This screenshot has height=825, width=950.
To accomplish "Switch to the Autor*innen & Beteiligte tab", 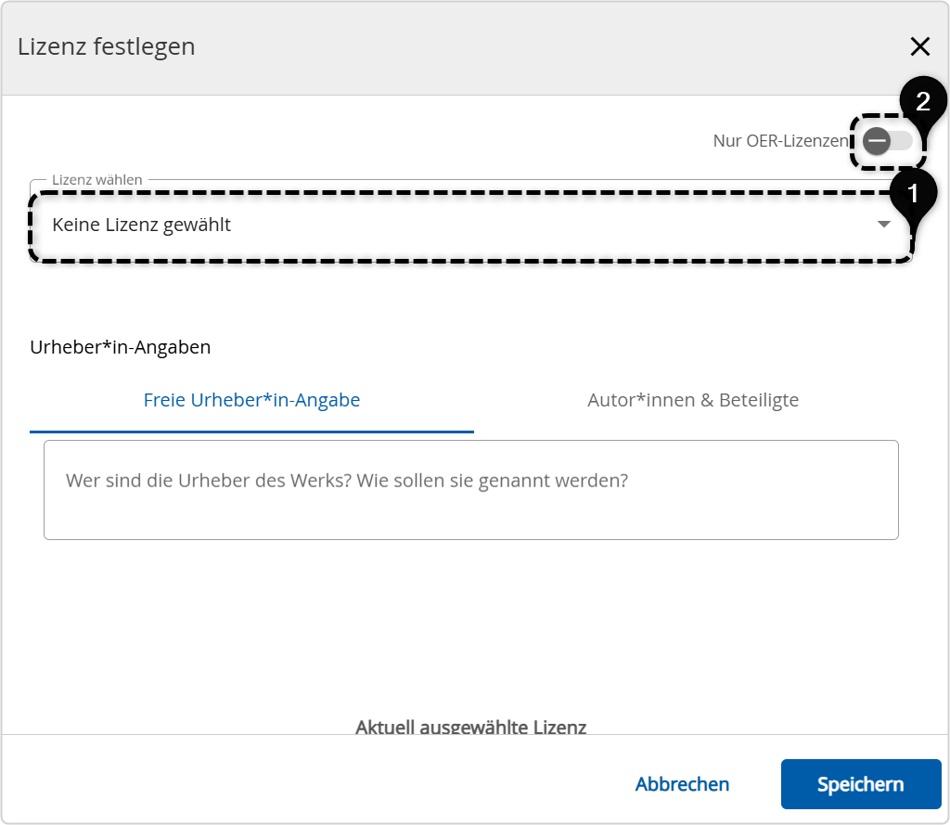I will pyautogui.click(x=692, y=399).
